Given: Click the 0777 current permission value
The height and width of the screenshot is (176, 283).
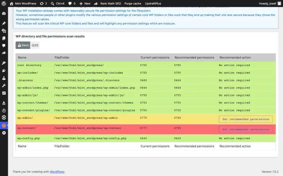Looking at the screenshot, I should [143, 128].
